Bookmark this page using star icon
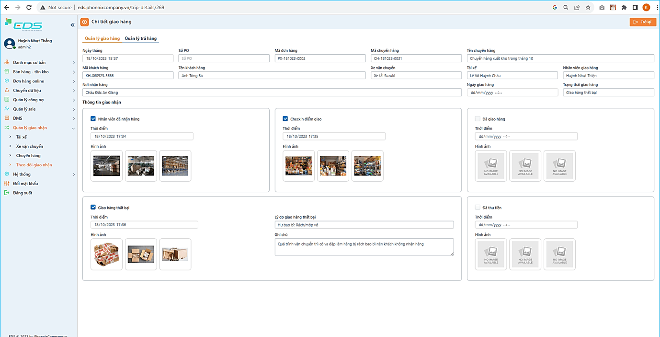The image size is (660, 337). (588, 8)
